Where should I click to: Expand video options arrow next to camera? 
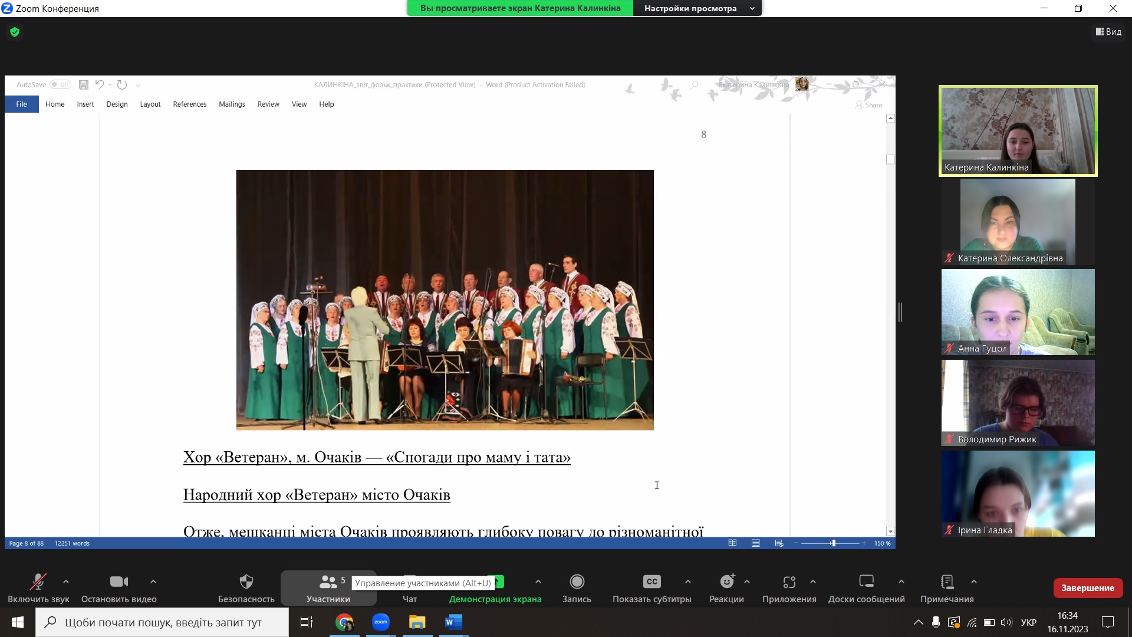tap(153, 582)
